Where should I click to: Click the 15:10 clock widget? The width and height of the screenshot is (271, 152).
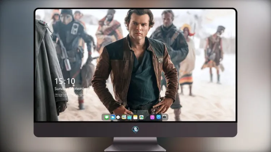pos(65,81)
